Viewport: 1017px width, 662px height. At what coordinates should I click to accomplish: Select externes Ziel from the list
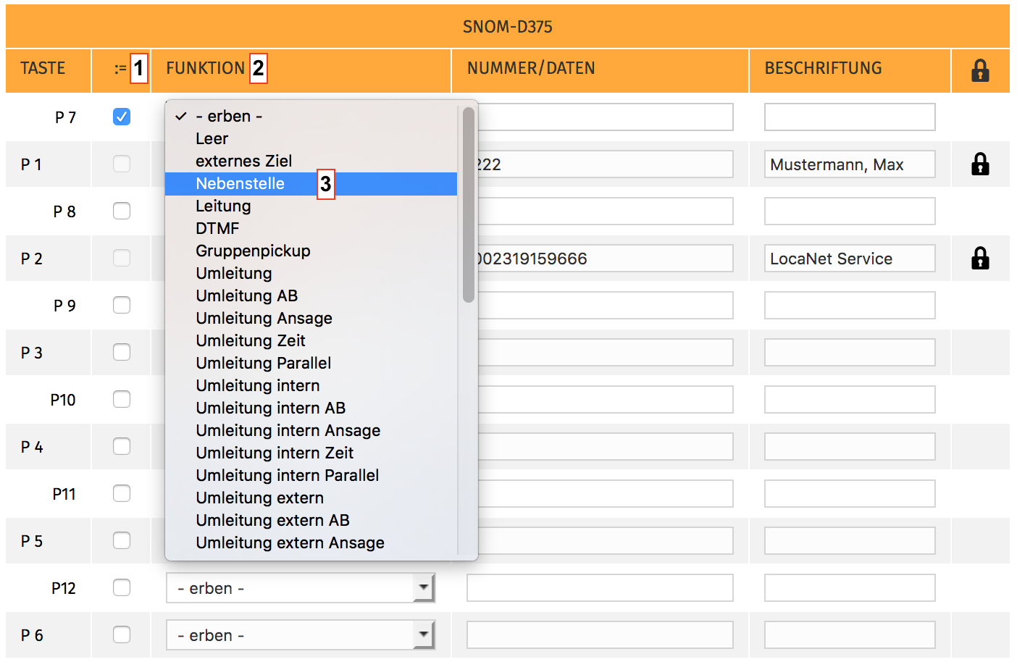pos(243,162)
